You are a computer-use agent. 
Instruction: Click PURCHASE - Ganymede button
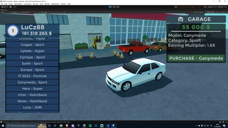click(x=196, y=58)
